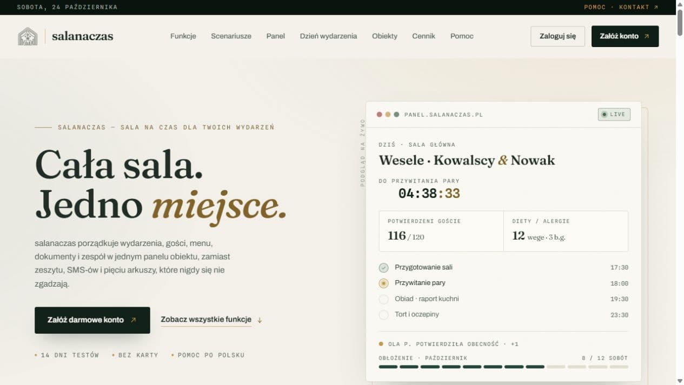Open the Panel menu item

[276, 36]
